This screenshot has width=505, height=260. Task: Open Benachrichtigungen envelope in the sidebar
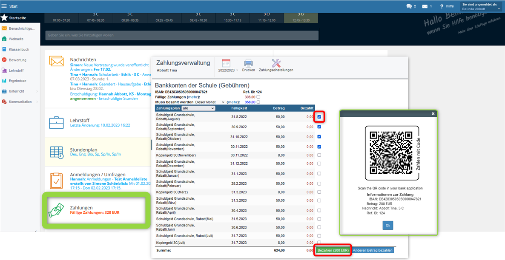[4, 28]
